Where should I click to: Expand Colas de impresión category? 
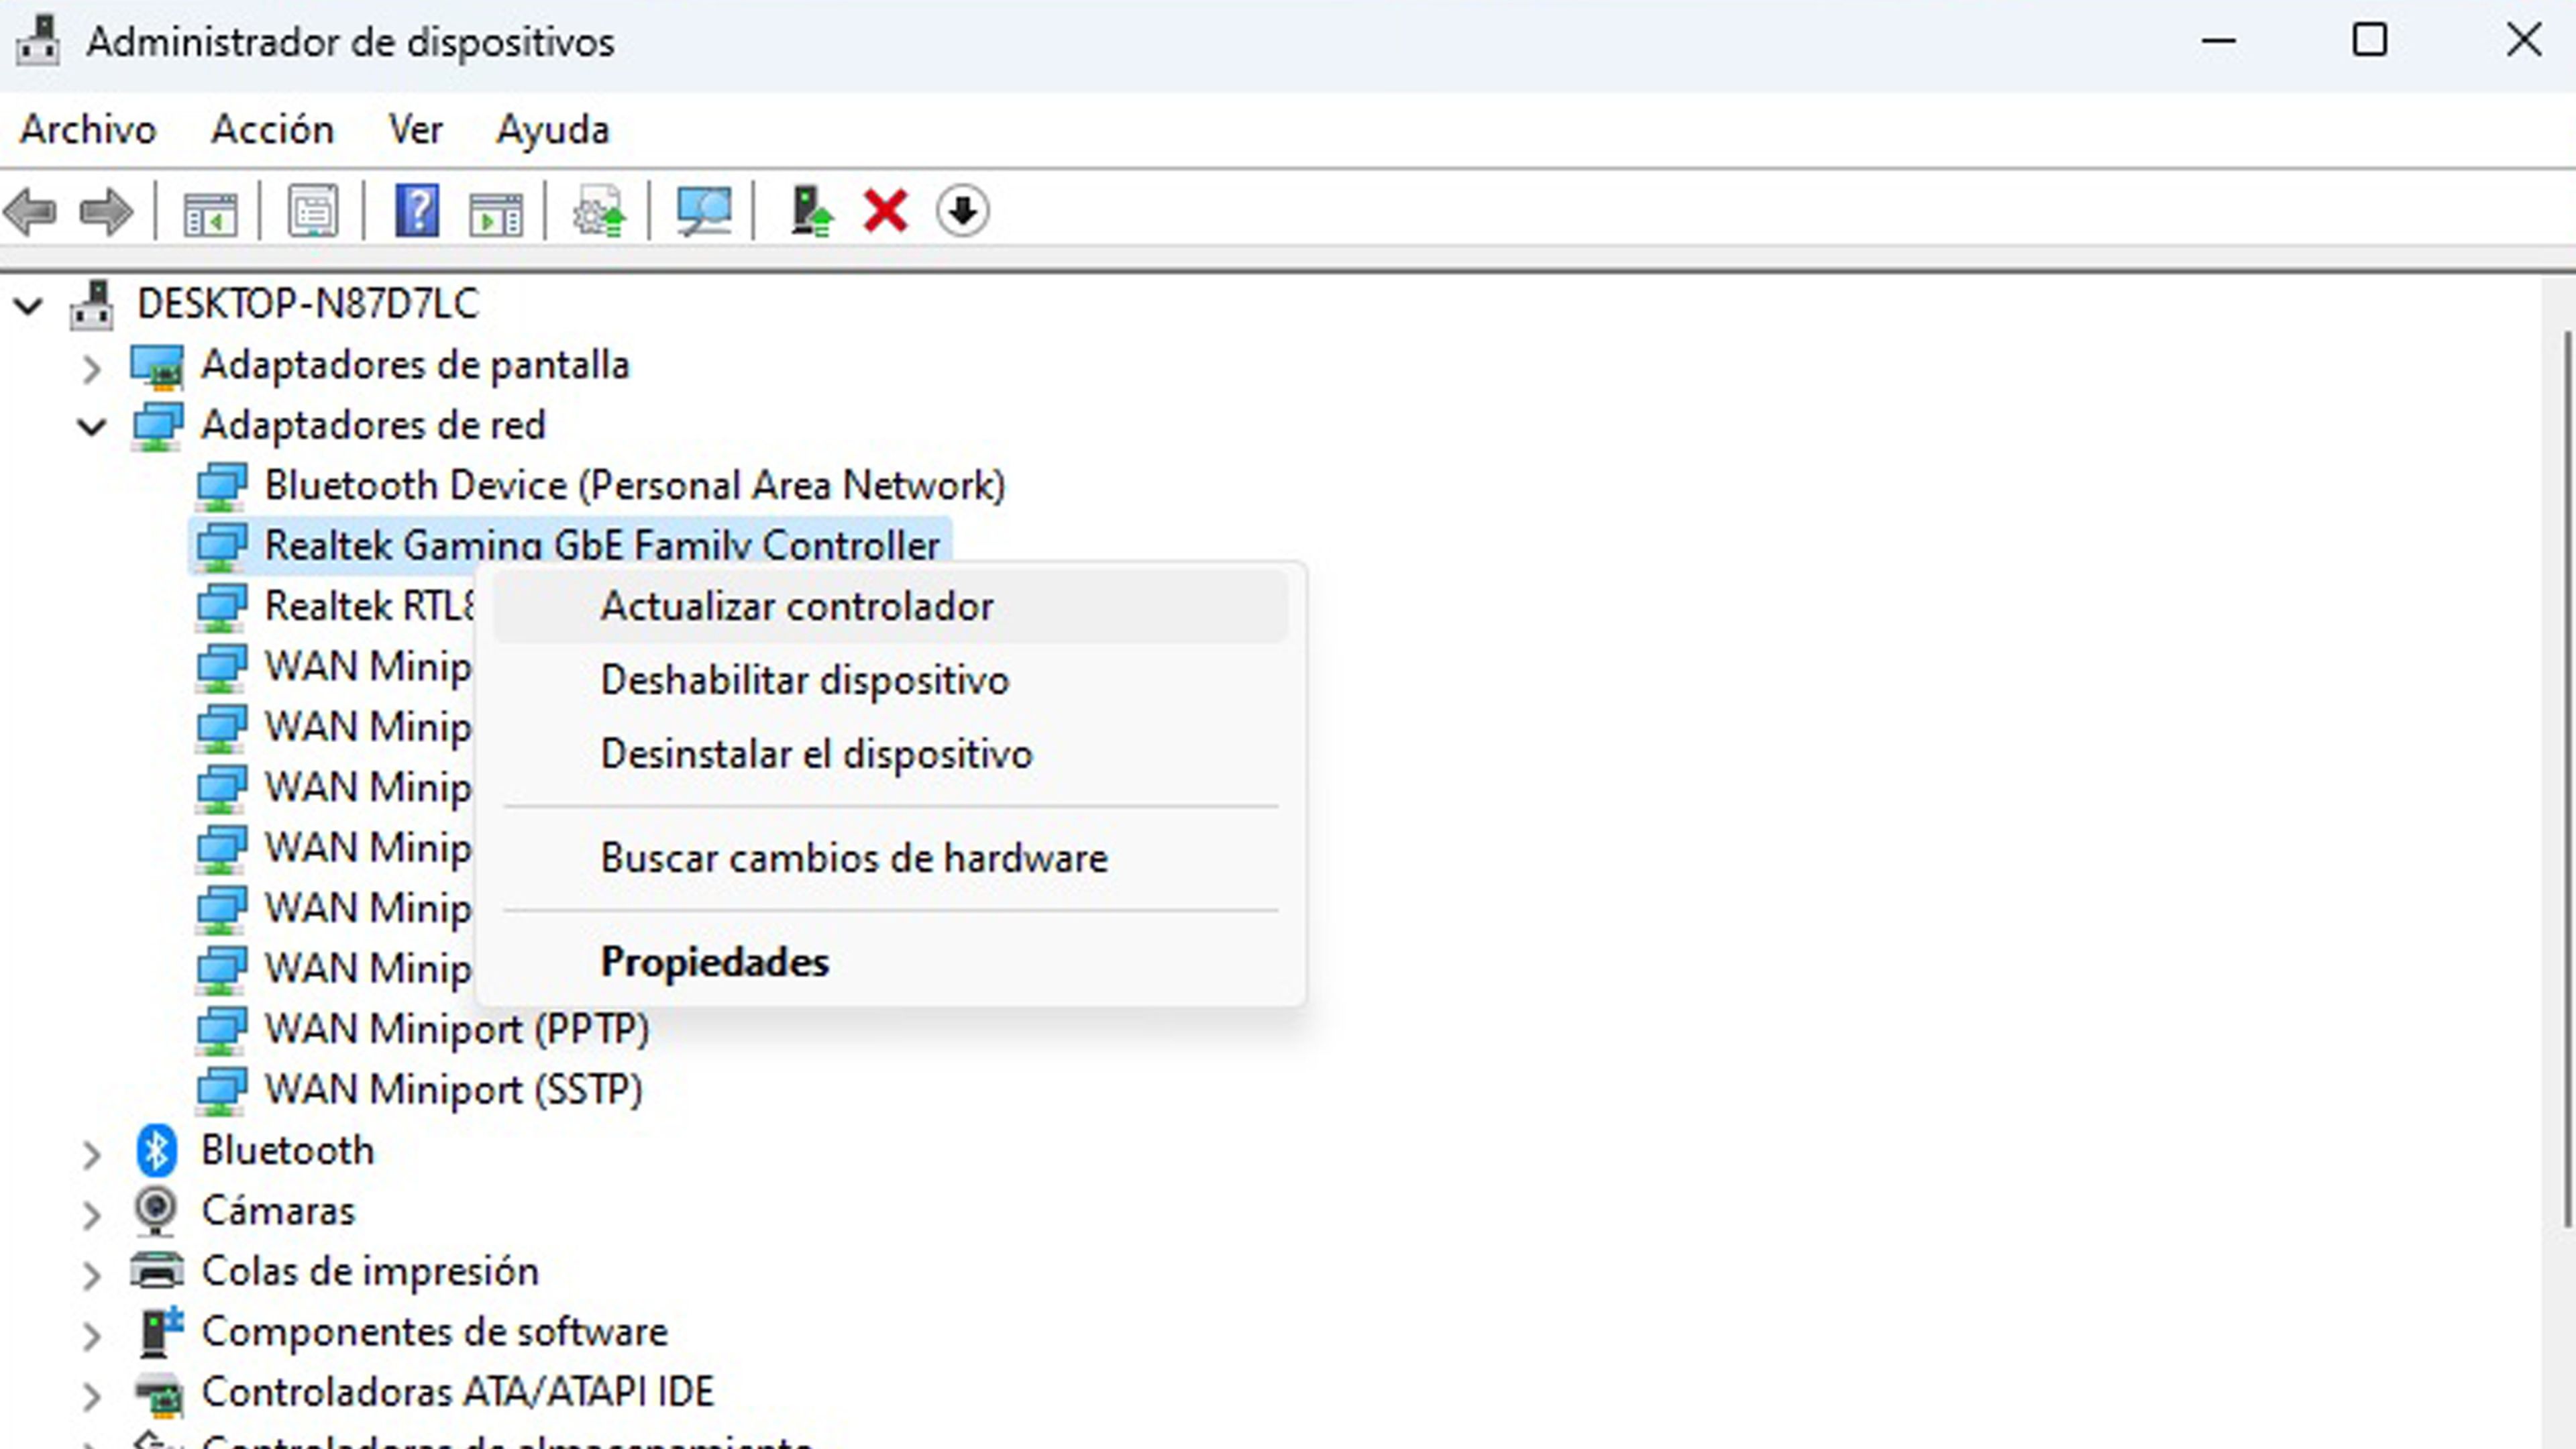point(91,1271)
